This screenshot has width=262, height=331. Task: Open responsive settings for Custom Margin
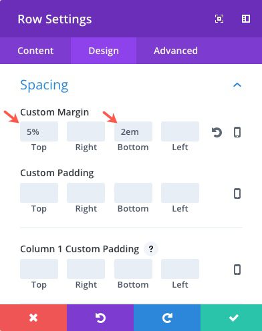click(x=237, y=132)
